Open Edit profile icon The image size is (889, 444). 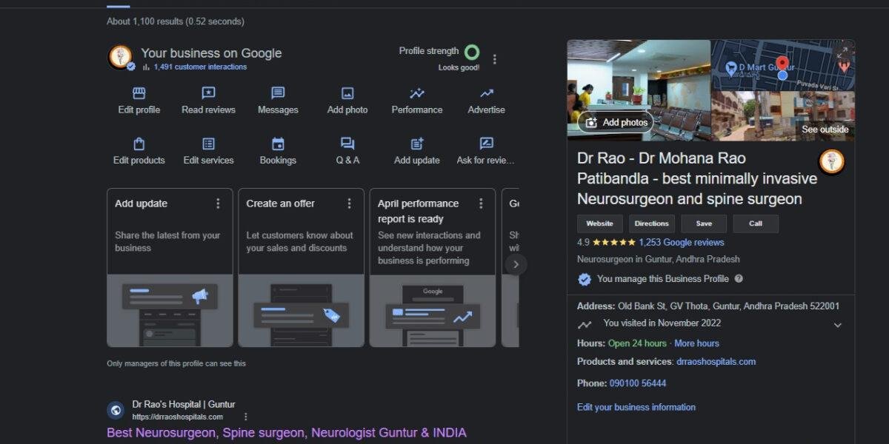(x=139, y=93)
